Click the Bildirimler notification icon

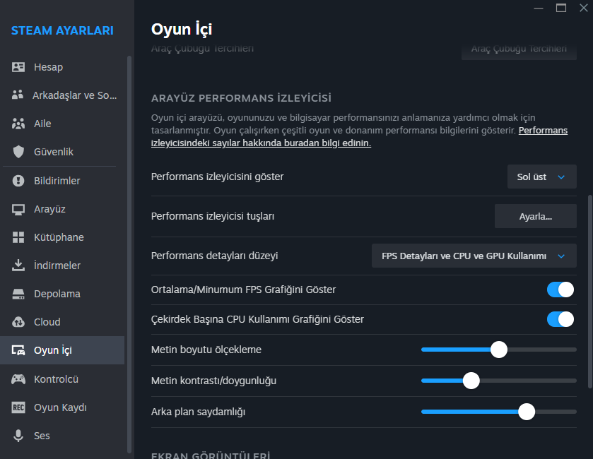19,181
